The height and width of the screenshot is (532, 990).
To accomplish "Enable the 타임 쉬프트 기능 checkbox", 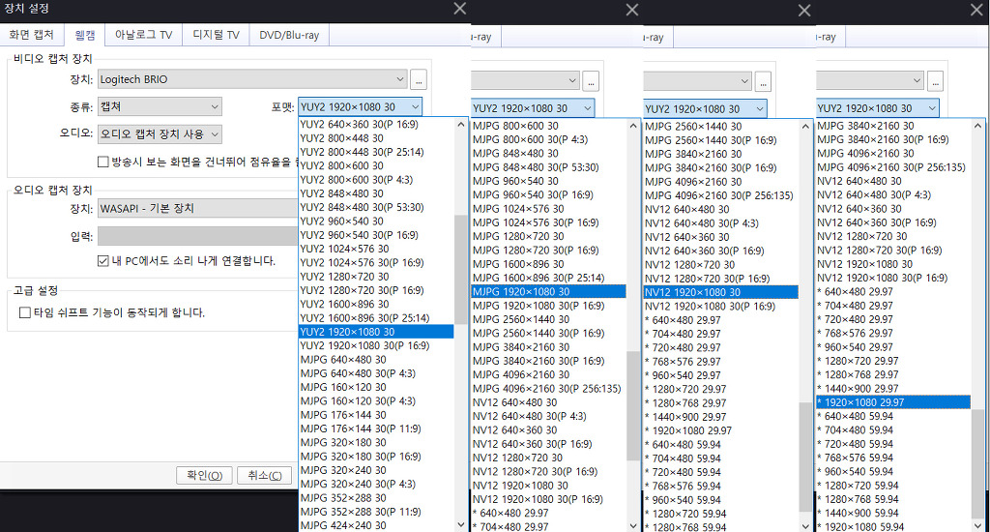I will [x=26, y=312].
